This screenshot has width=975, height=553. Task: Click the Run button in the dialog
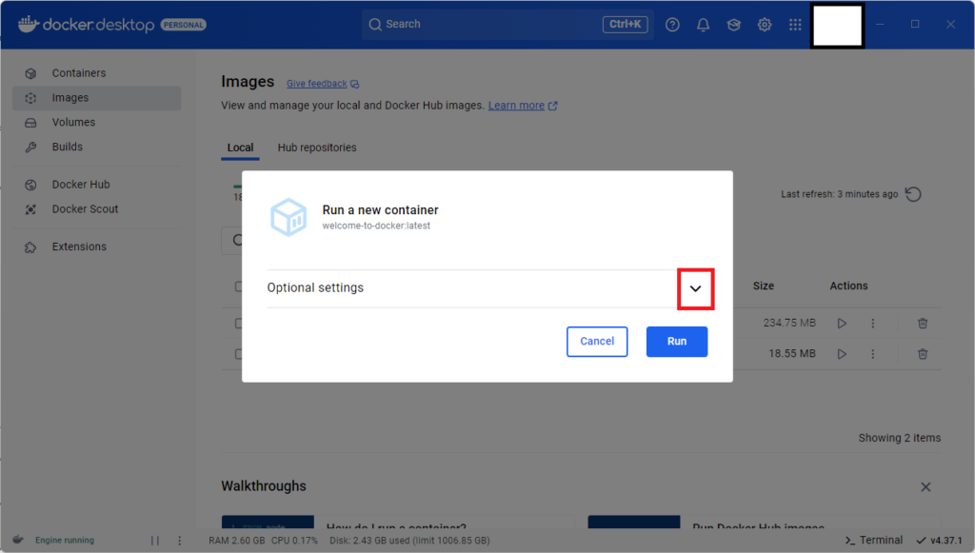(x=677, y=341)
